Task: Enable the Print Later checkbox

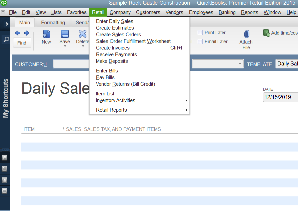Action: (x=200, y=33)
